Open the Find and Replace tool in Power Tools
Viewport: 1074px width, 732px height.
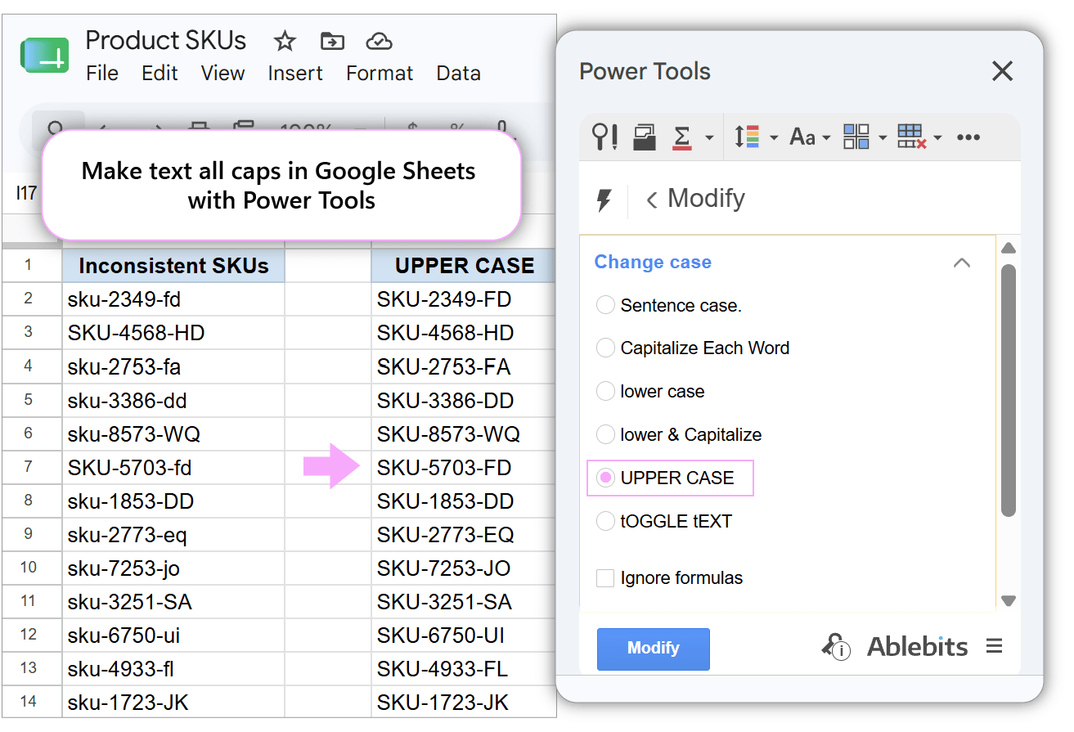pyautogui.click(x=605, y=137)
